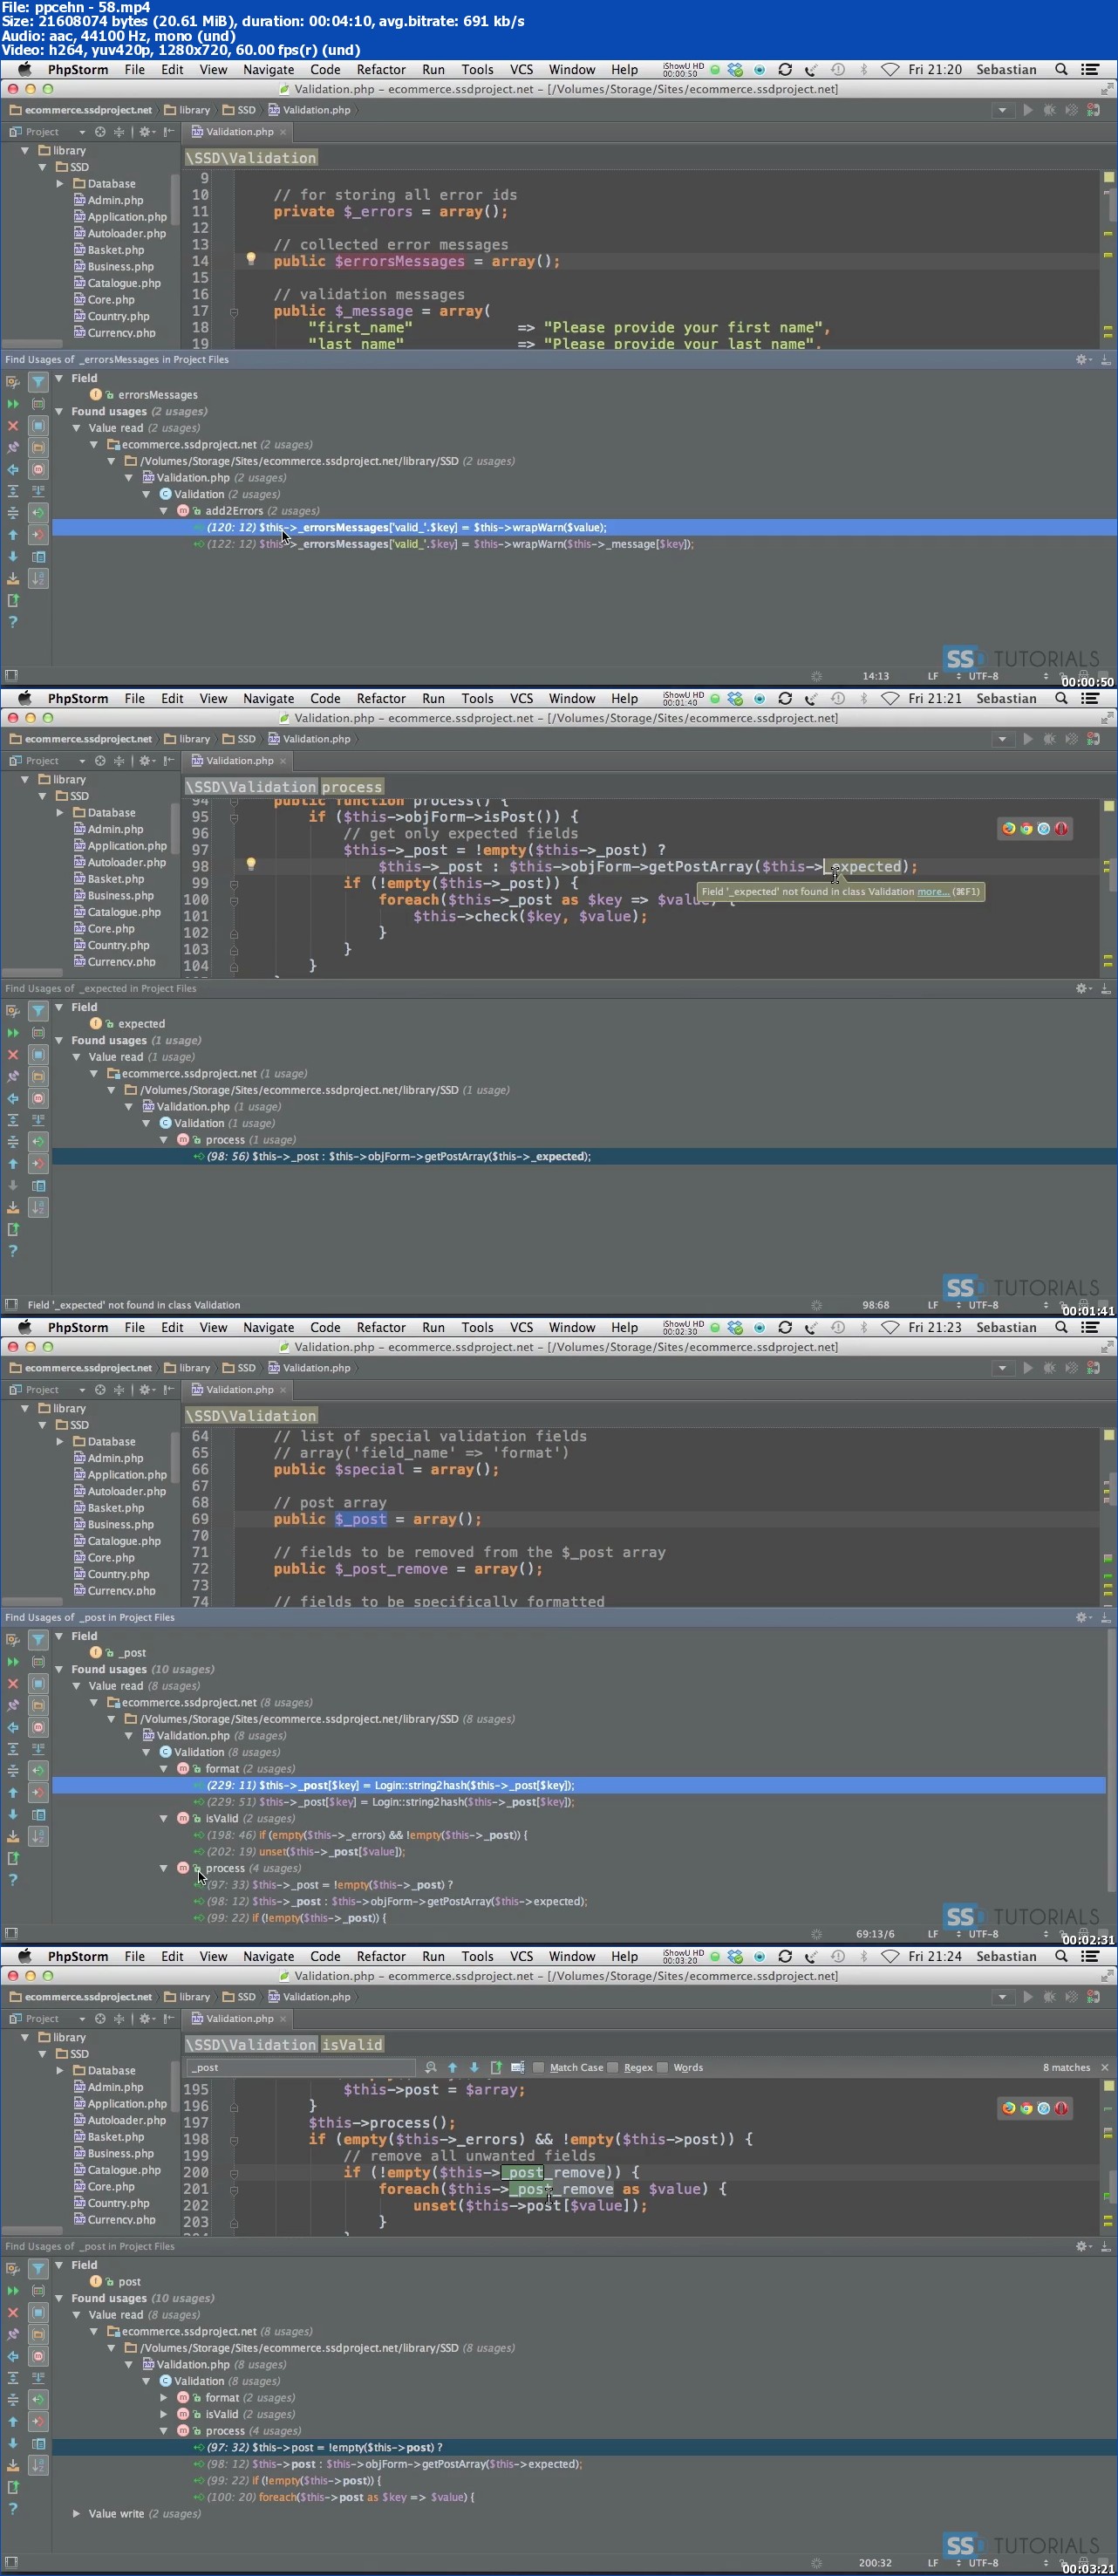Open Tools menu in the Fri 21:24 window

click(477, 1956)
